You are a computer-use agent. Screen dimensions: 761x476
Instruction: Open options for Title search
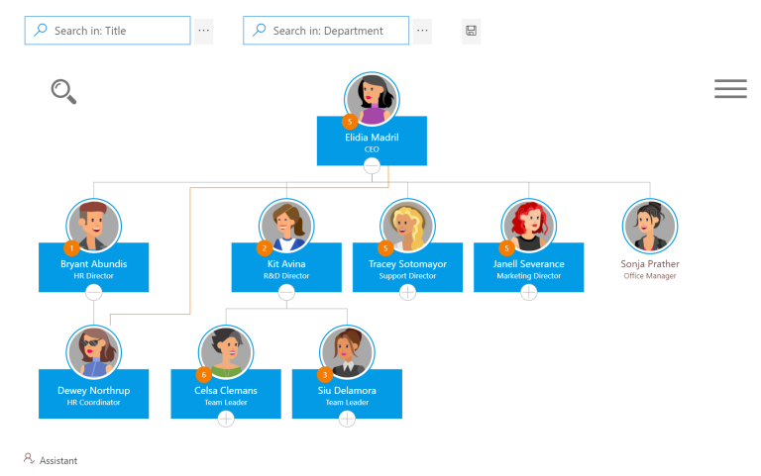coord(203,31)
